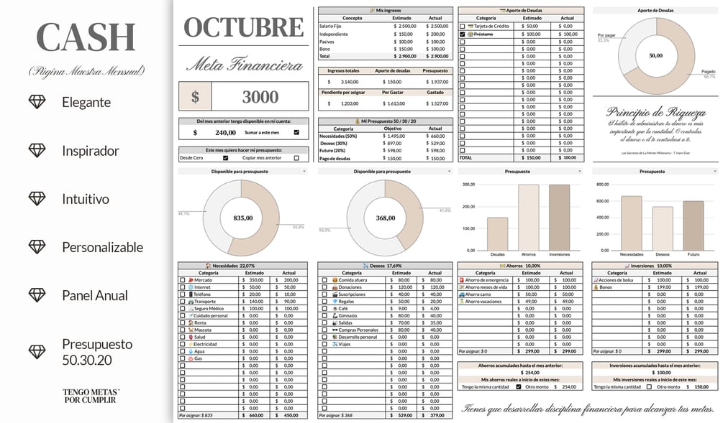This screenshot has height=423, width=723.
Task: Click the Mi Presupuesto 50 / 30 / 20 header
Action: tap(386, 121)
